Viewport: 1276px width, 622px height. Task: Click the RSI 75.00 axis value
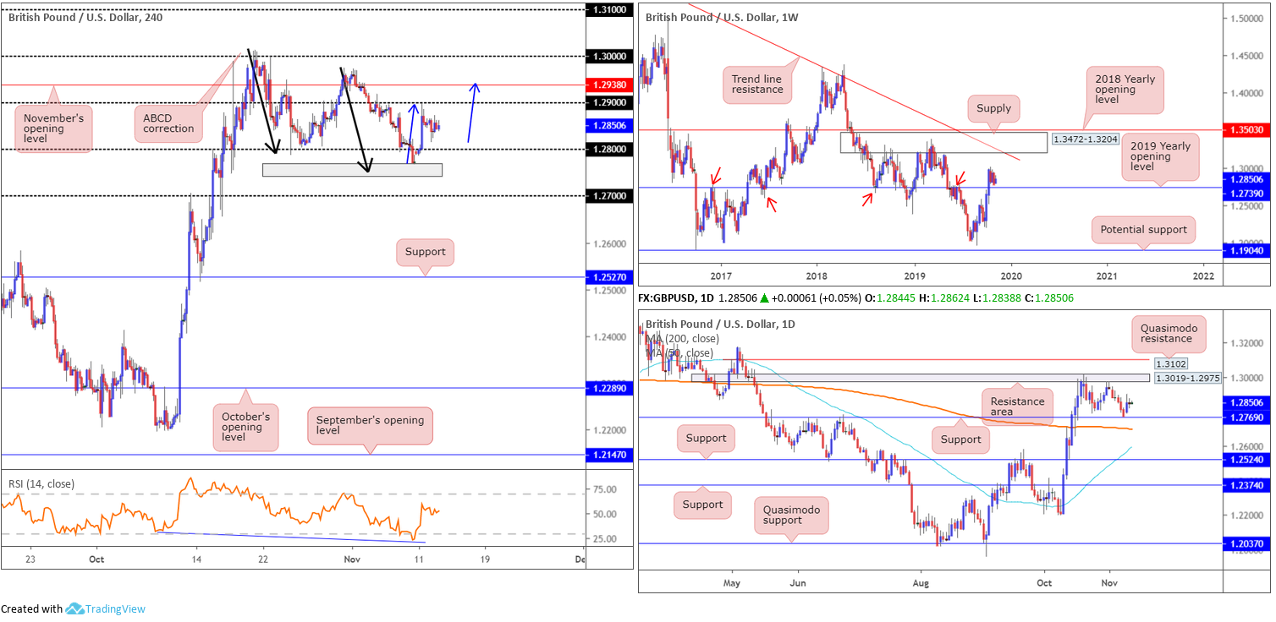(604, 489)
